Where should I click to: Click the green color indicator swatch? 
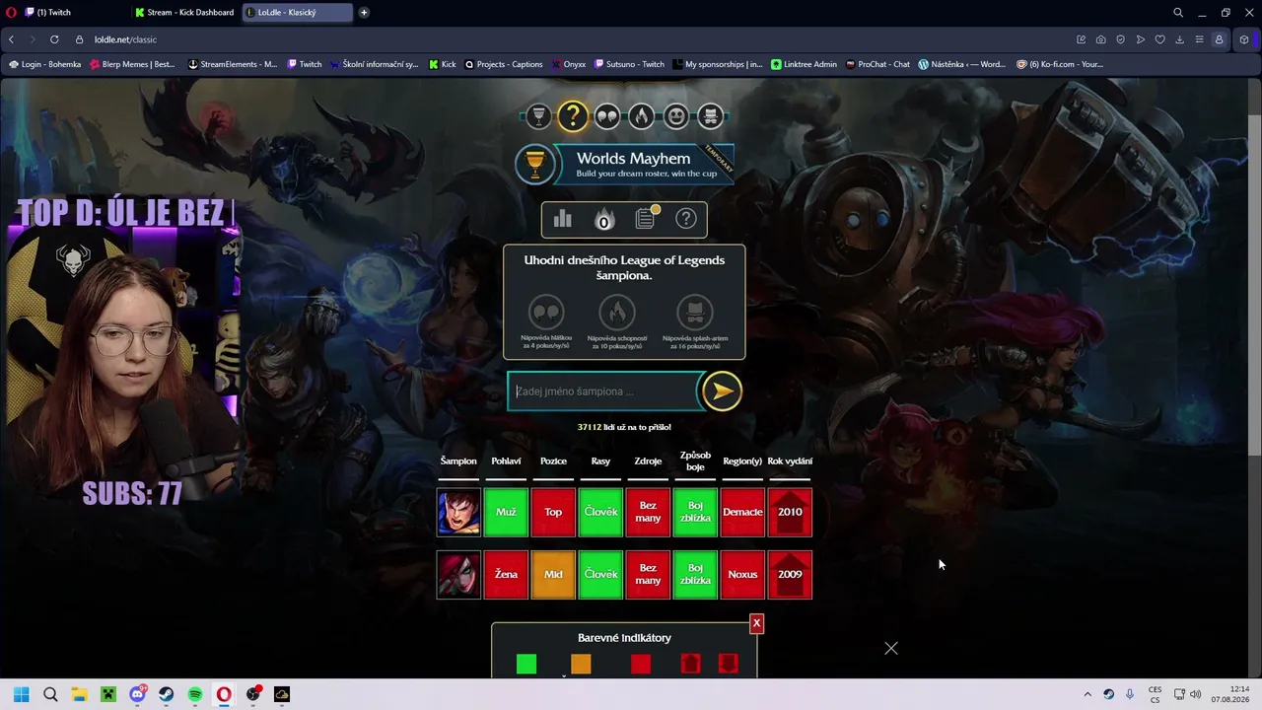point(526,665)
